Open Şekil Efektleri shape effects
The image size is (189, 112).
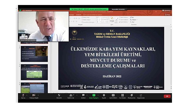pyautogui.click(x=124, y=22)
